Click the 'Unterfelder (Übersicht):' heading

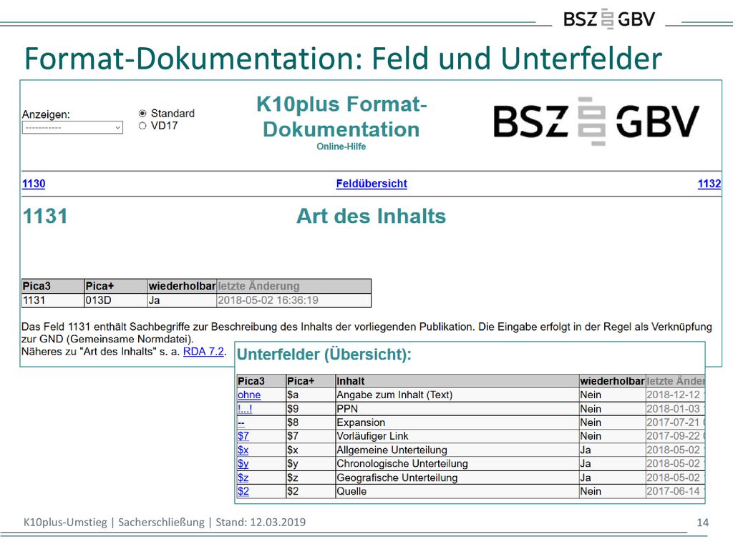[324, 355]
